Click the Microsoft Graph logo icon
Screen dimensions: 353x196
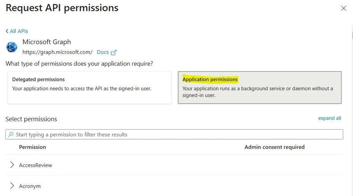click(12, 47)
